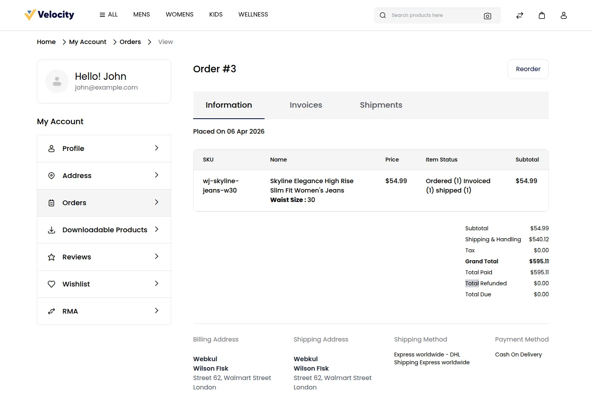Expand the Orders sidebar chevron
Screen dimensions: 592x393
tap(157, 202)
